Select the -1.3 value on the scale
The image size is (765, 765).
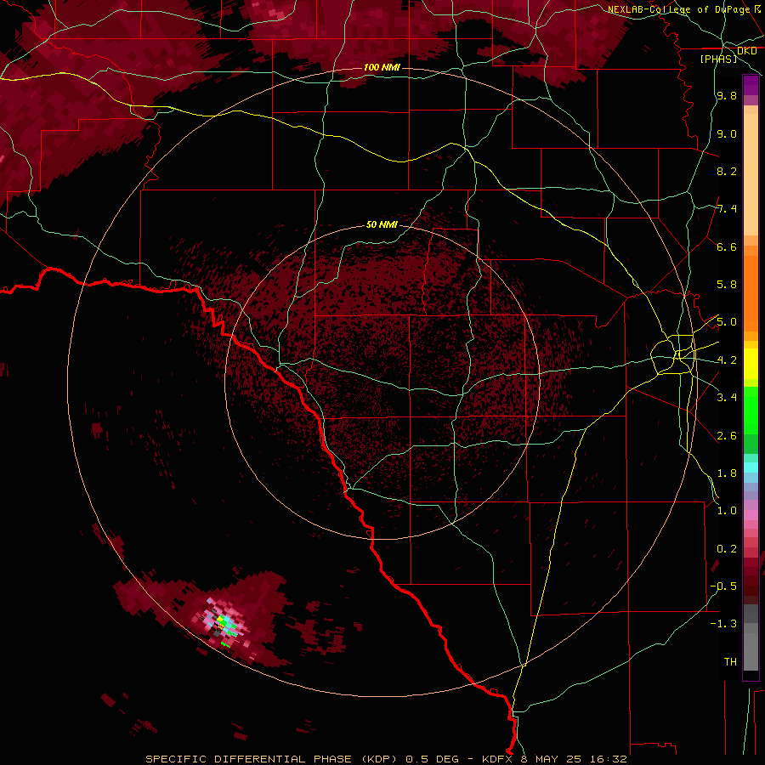[x=724, y=625]
